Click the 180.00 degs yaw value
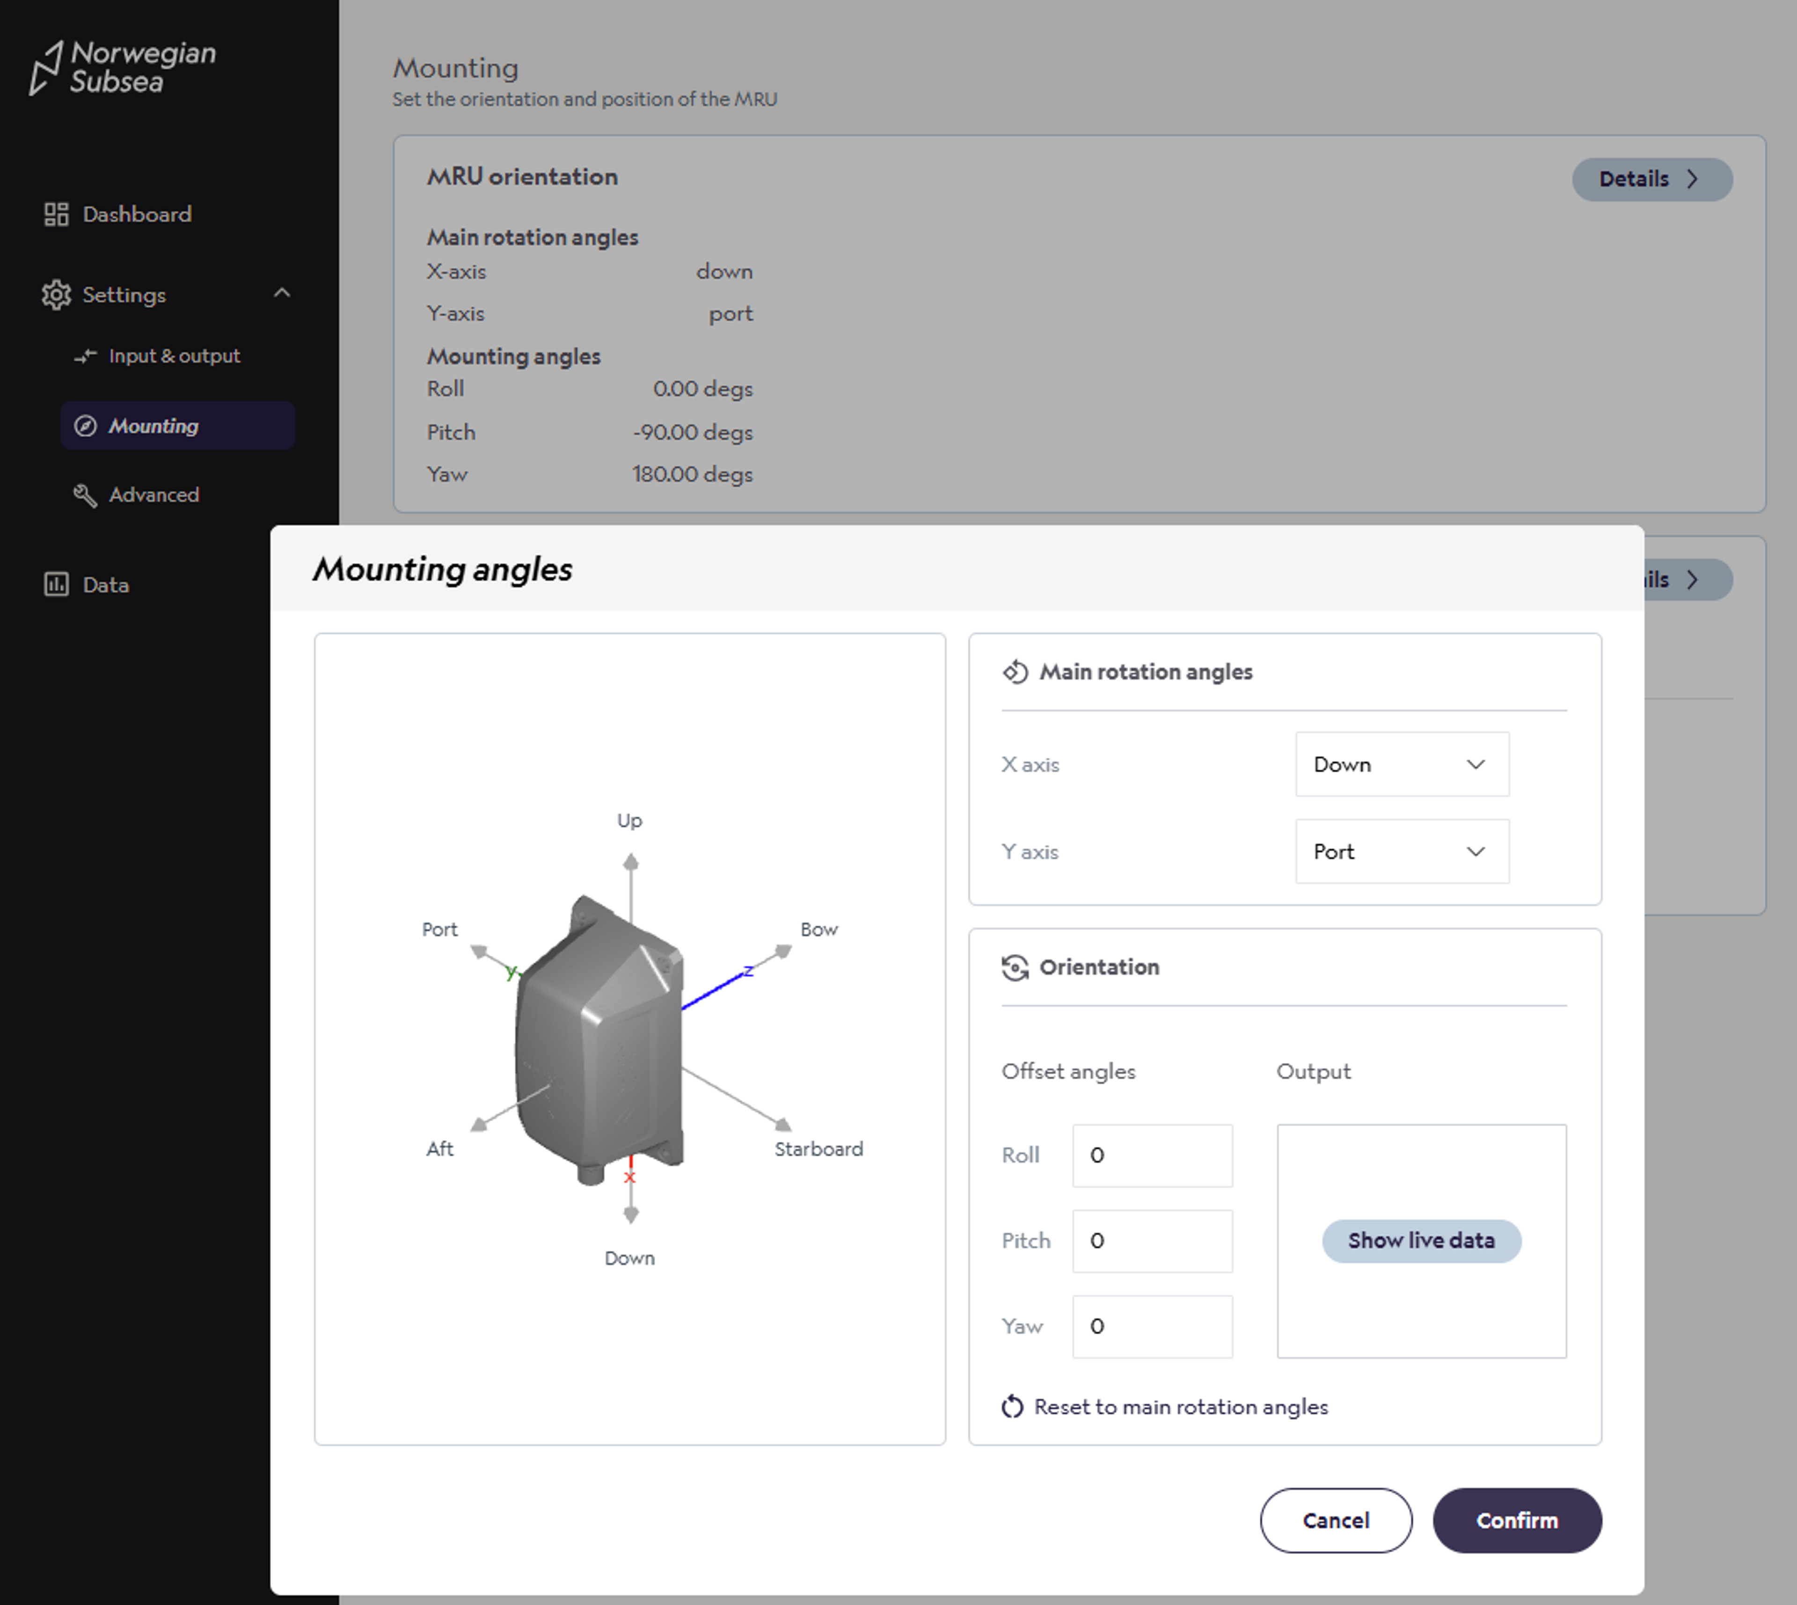The image size is (1797, 1605). coord(693,473)
